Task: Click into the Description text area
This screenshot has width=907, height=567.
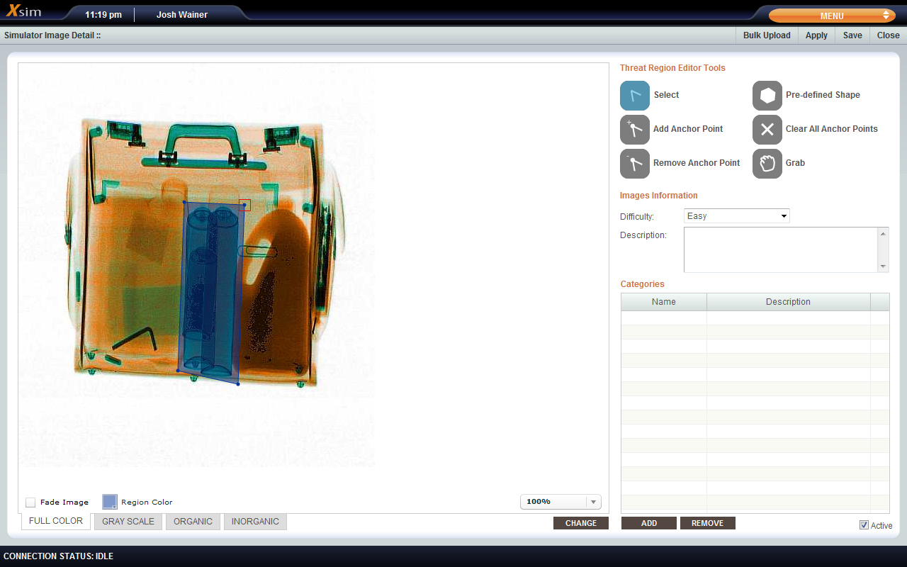Action: tap(780, 249)
